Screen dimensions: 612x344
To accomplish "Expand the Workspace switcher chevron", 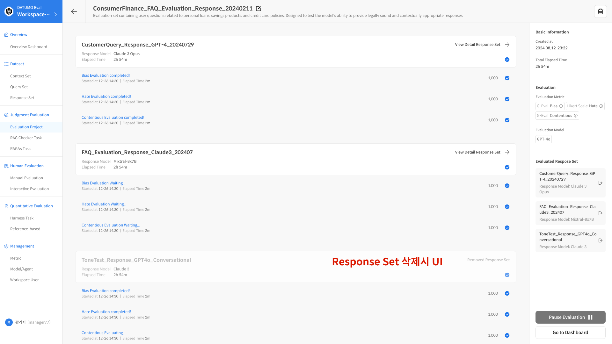I will 56,14.
